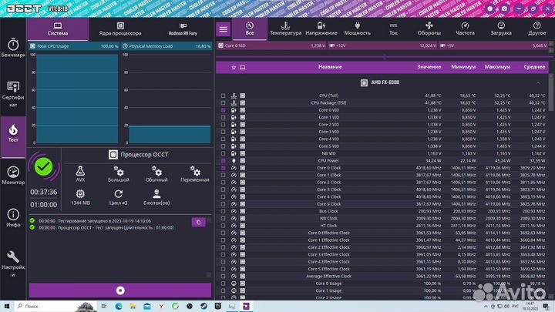
Task: Collapse the AMD FX-6300 sensor group
Action: [x=538, y=82]
